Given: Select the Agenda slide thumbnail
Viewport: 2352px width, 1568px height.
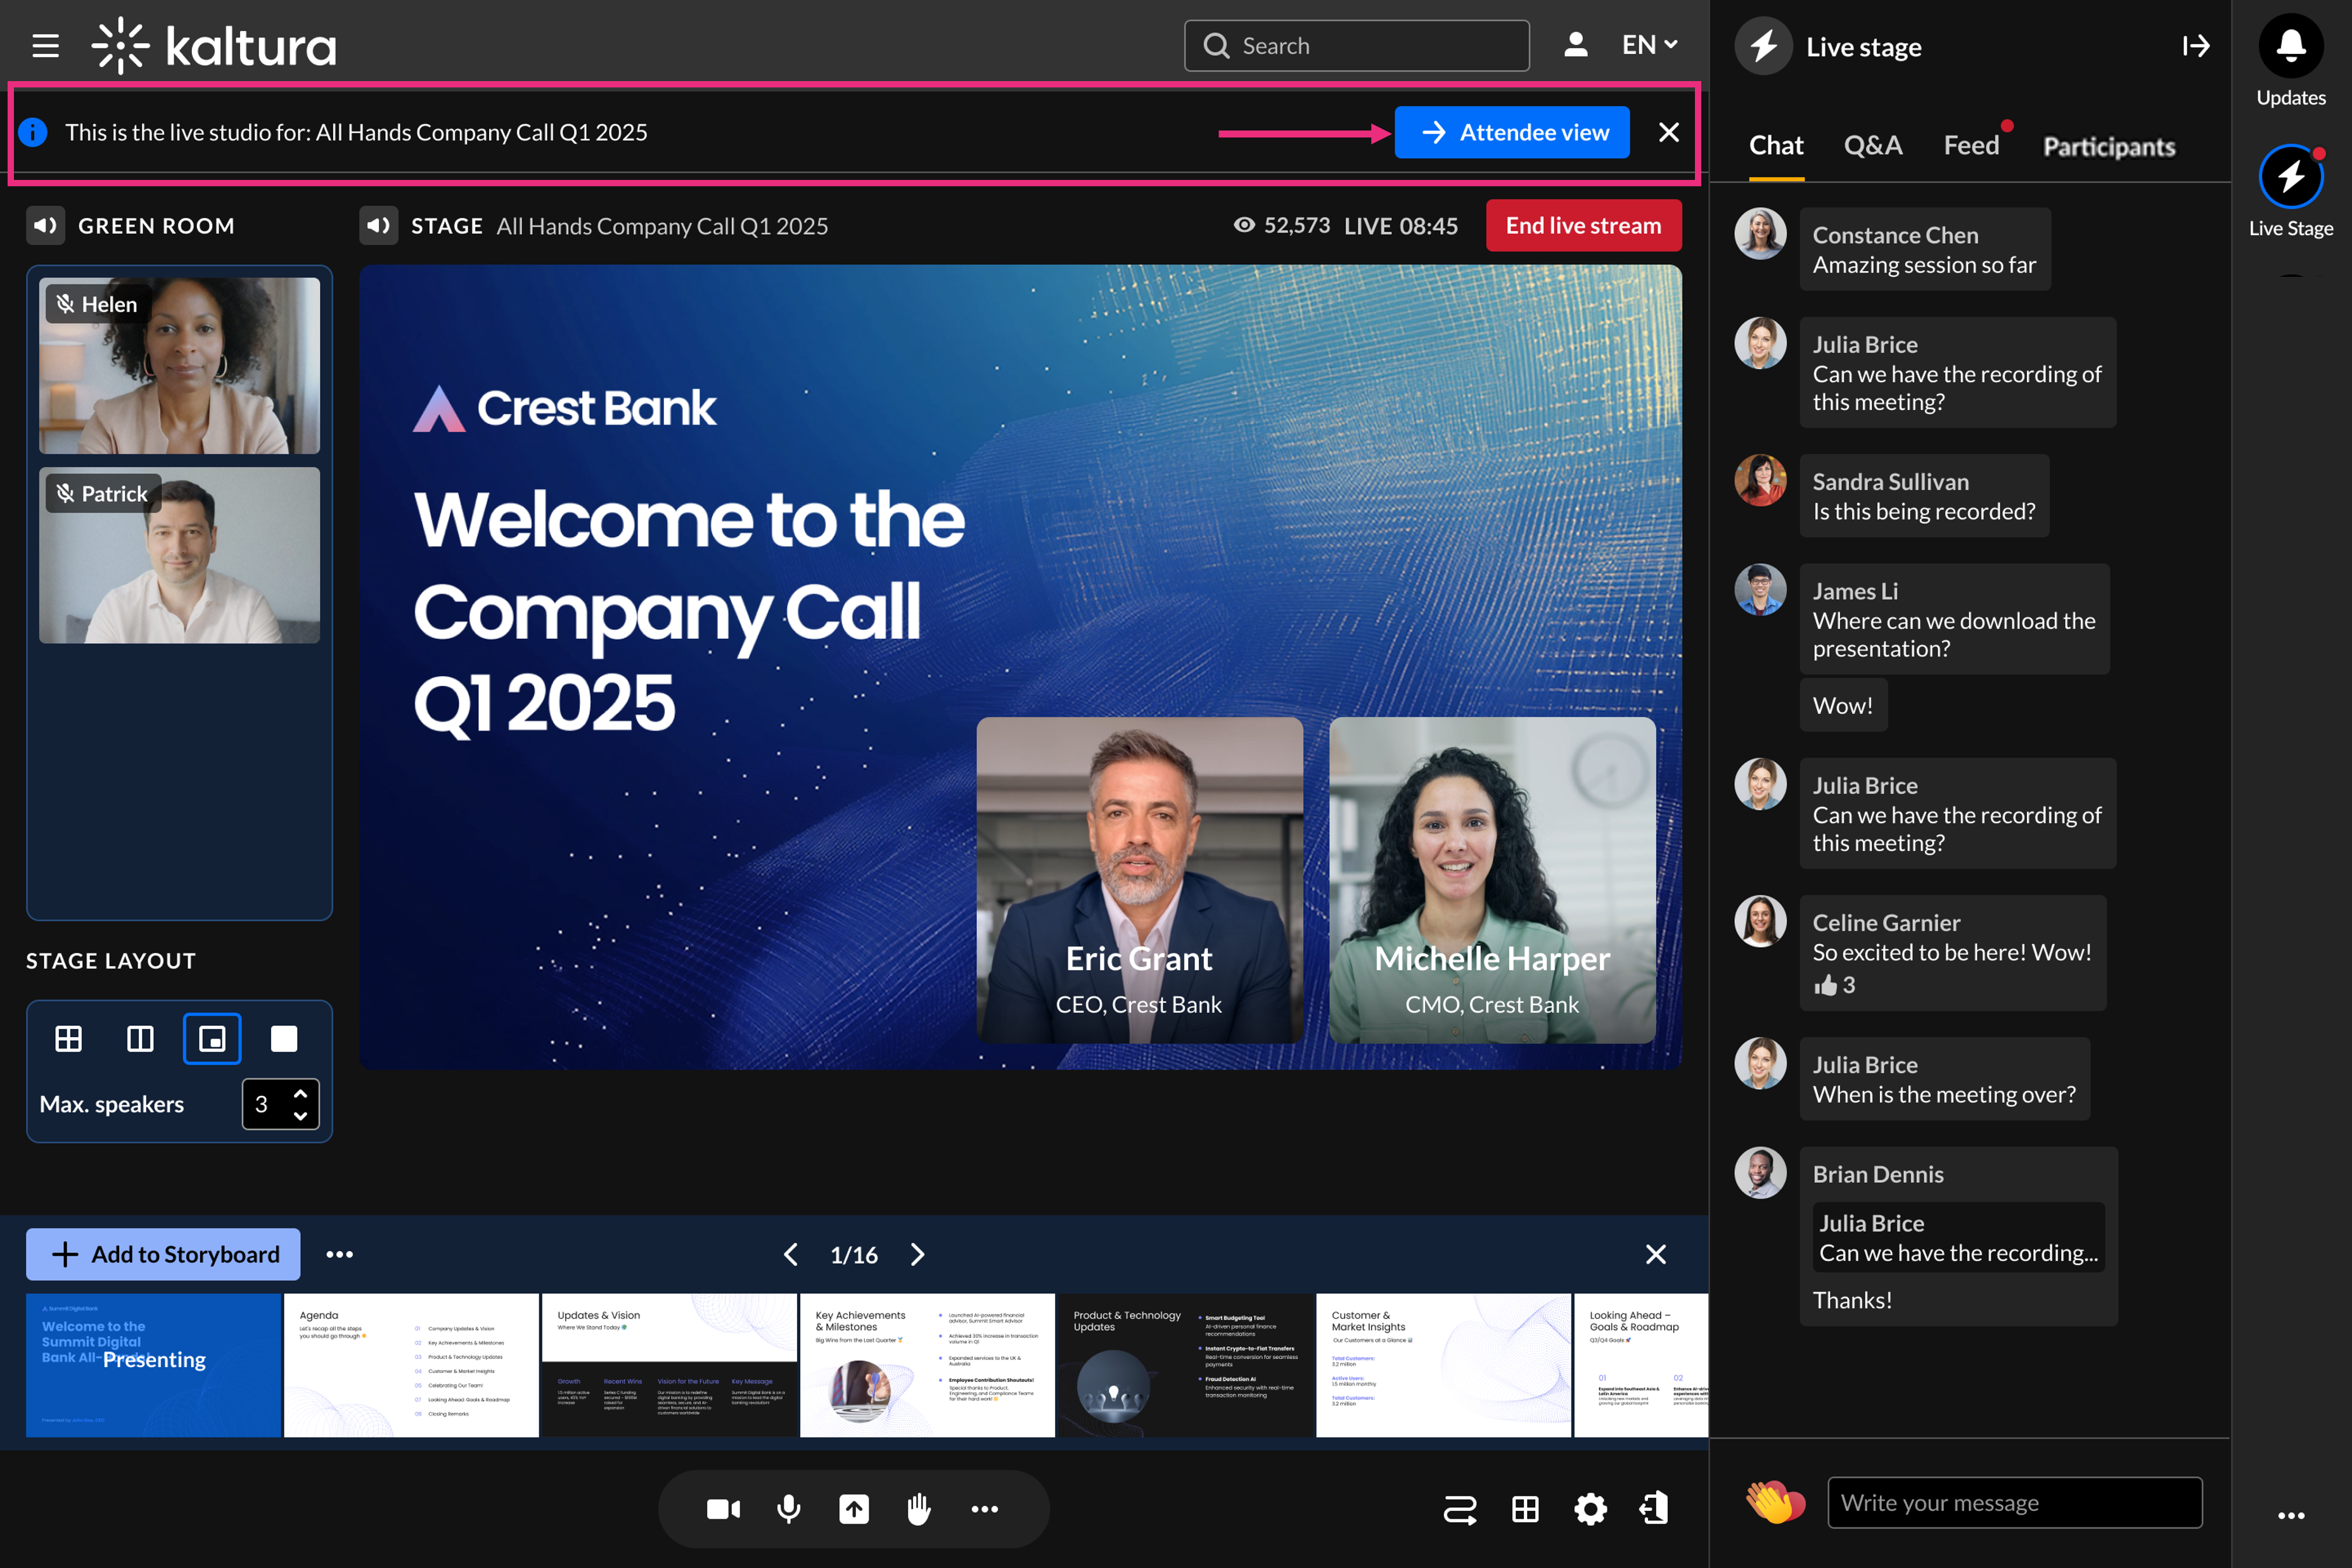Looking at the screenshot, I should click(x=411, y=1365).
